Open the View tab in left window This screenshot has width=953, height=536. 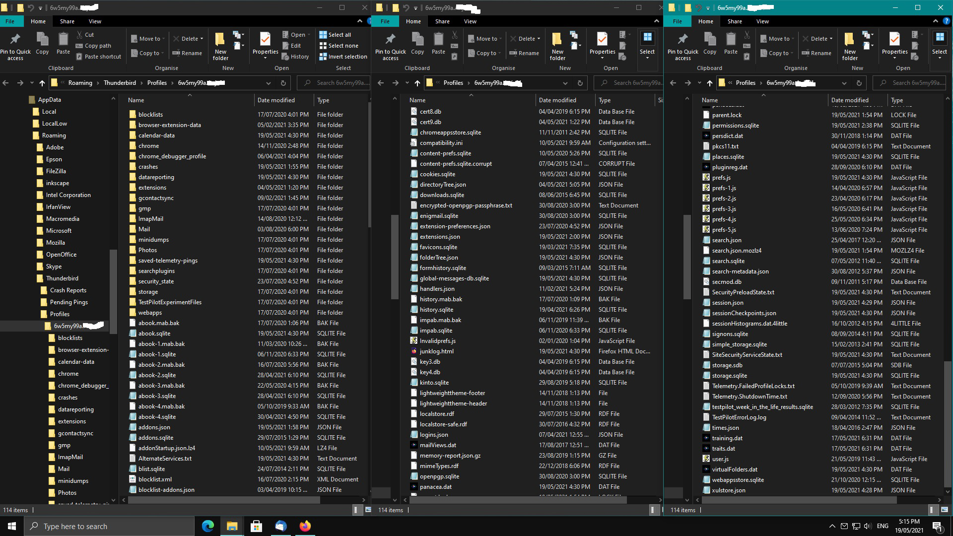[x=95, y=21]
